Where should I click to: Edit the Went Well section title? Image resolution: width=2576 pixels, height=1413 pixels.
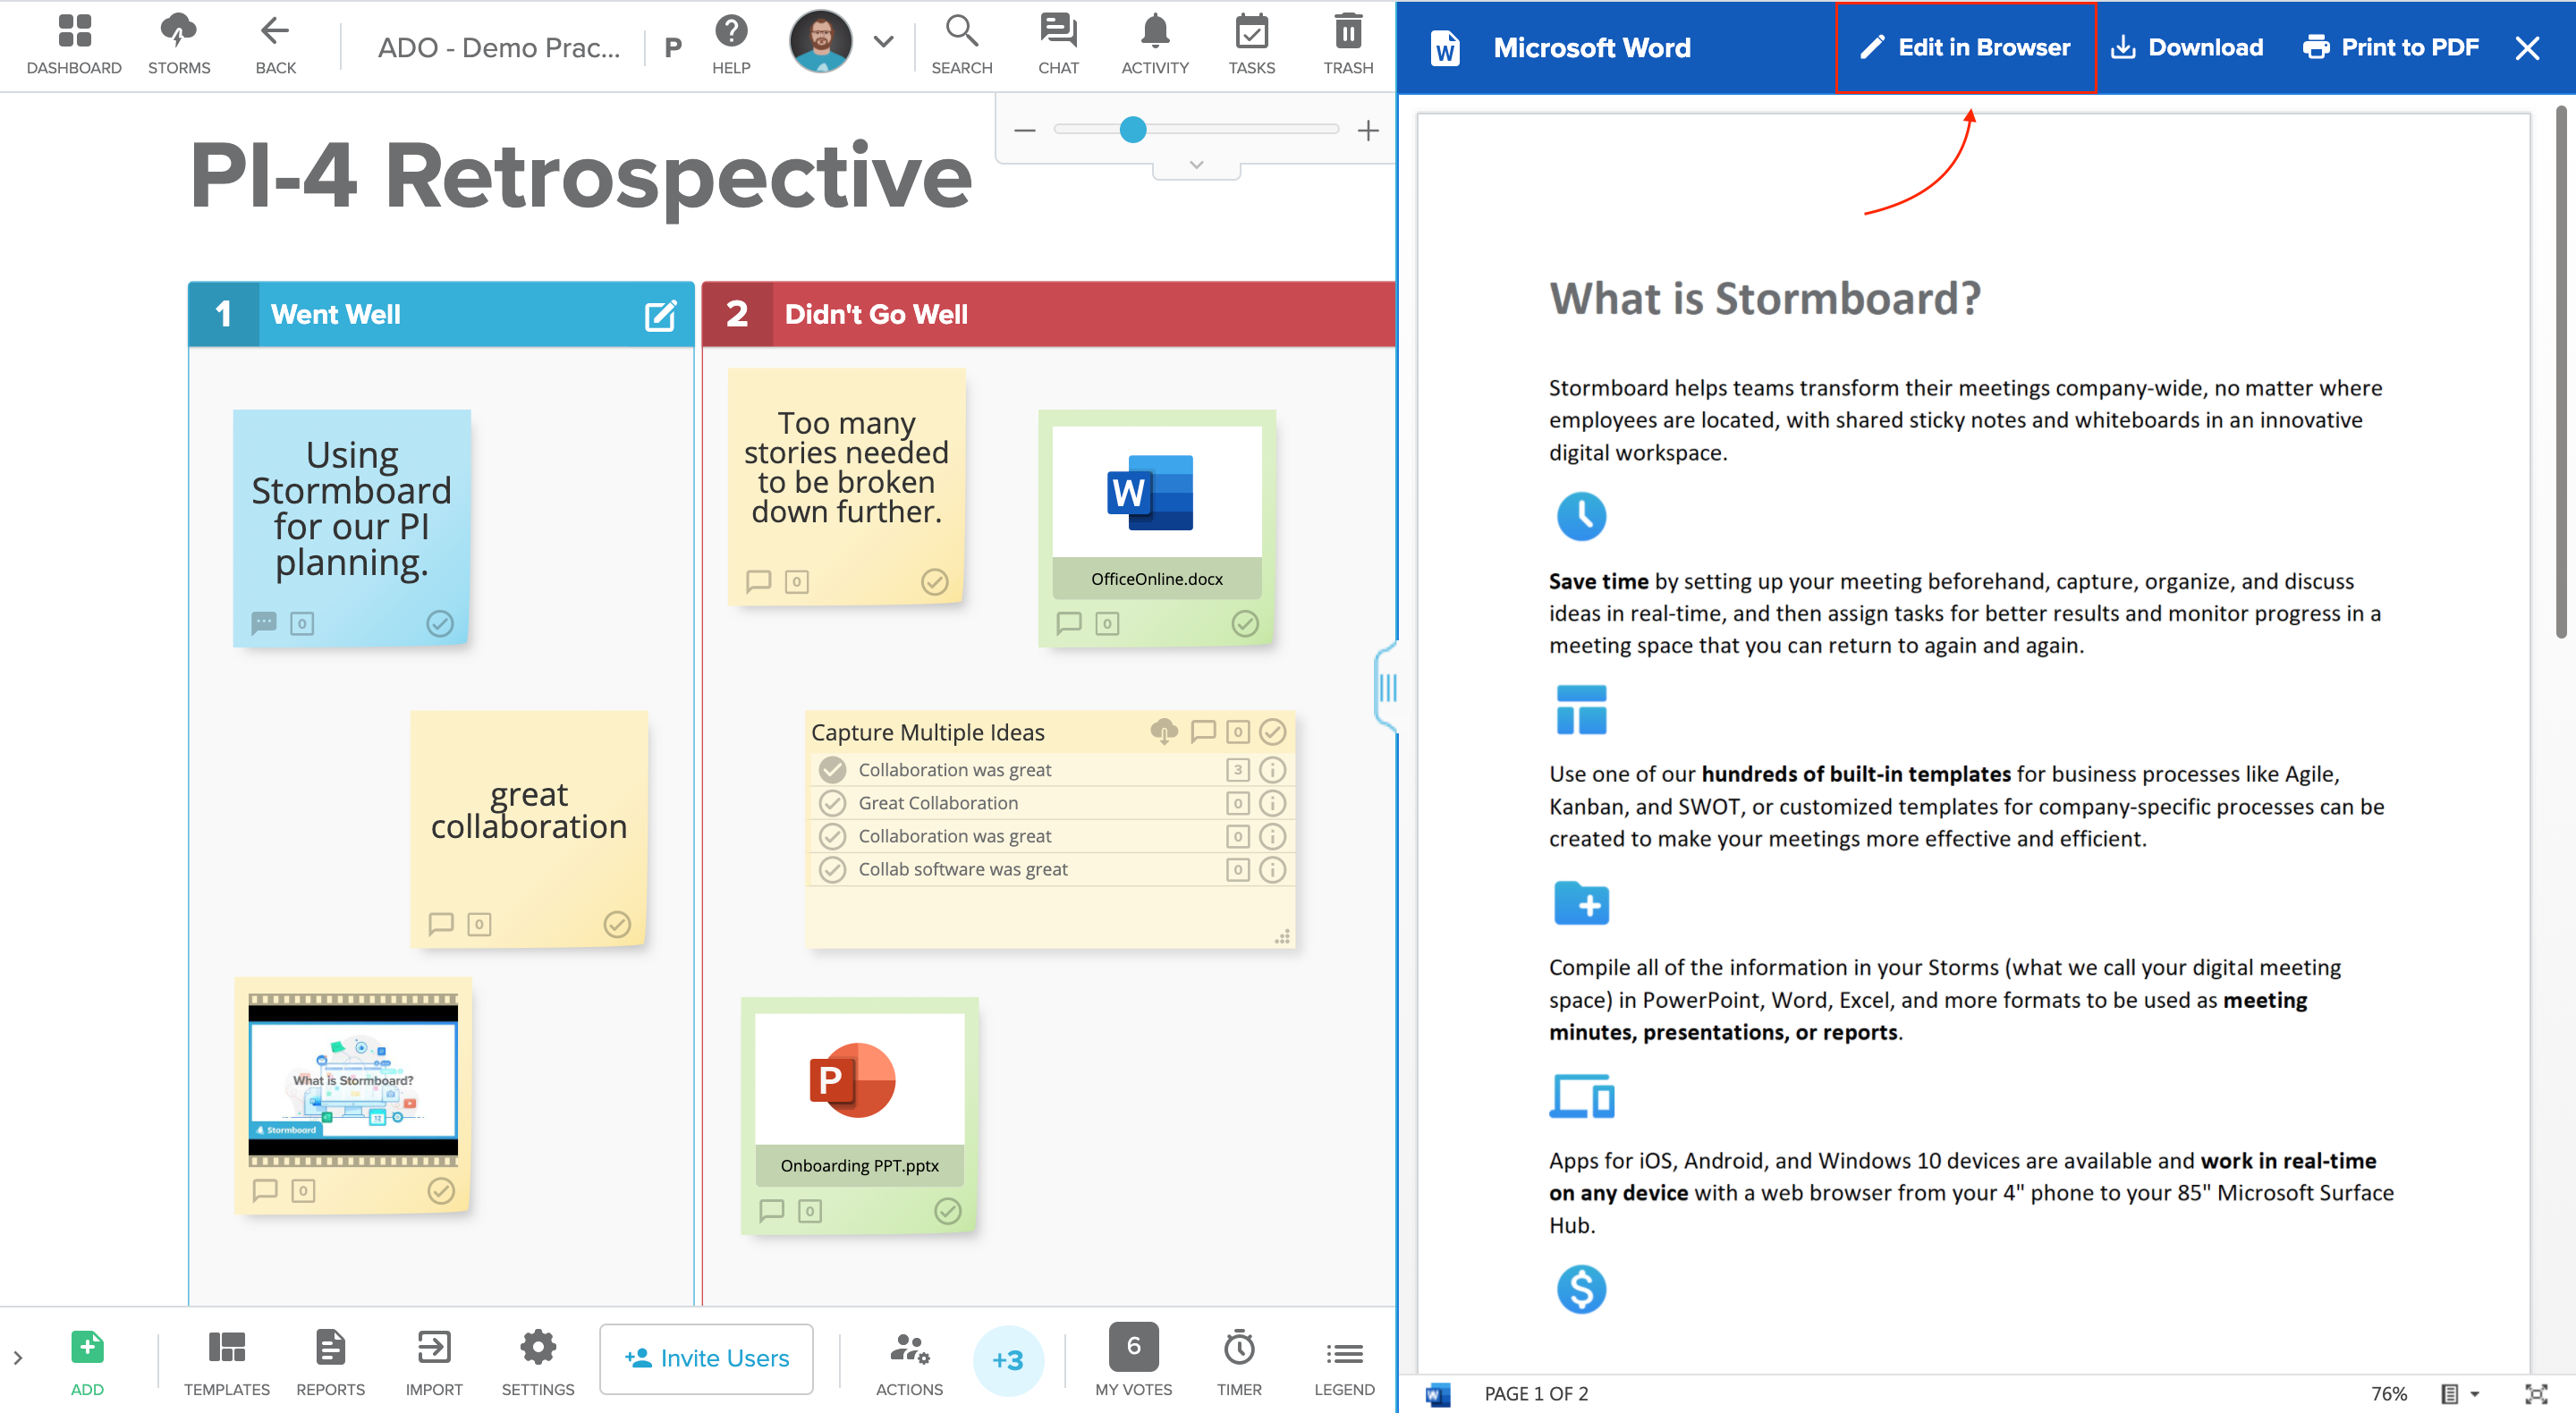(660, 315)
